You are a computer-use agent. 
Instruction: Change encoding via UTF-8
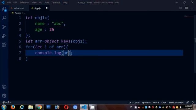tap(156, 103)
